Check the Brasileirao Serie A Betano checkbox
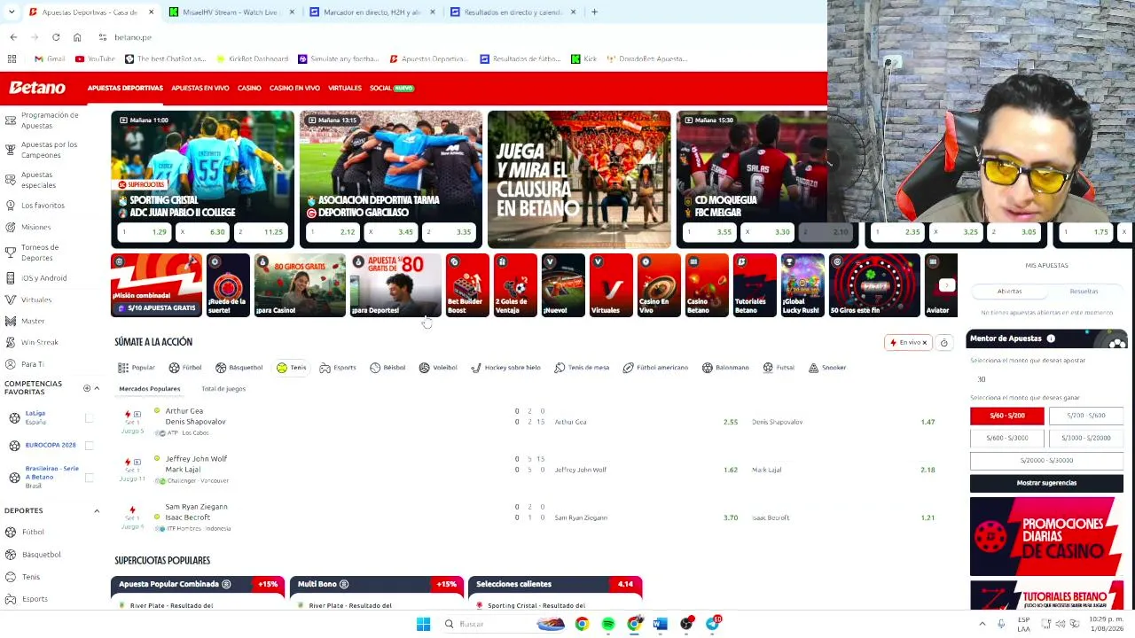The image size is (1135, 638). pos(89,478)
